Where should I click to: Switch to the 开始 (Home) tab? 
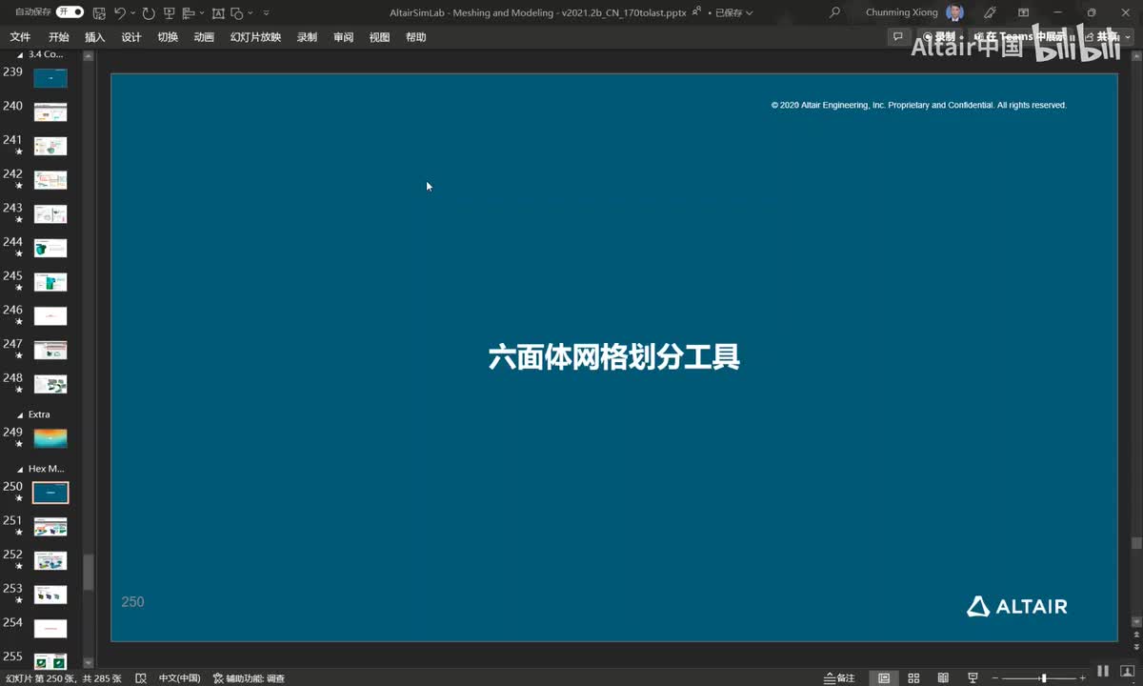(58, 37)
